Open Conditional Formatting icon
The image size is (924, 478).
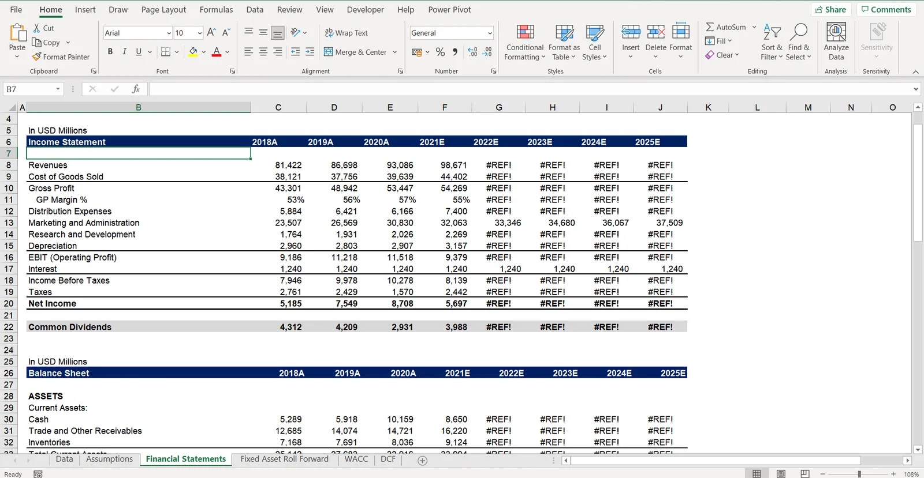(525, 32)
